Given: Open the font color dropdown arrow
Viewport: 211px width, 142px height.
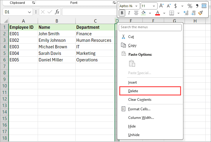Looking at the screenshot, I should pyautogui.click(x=164, y=13).
